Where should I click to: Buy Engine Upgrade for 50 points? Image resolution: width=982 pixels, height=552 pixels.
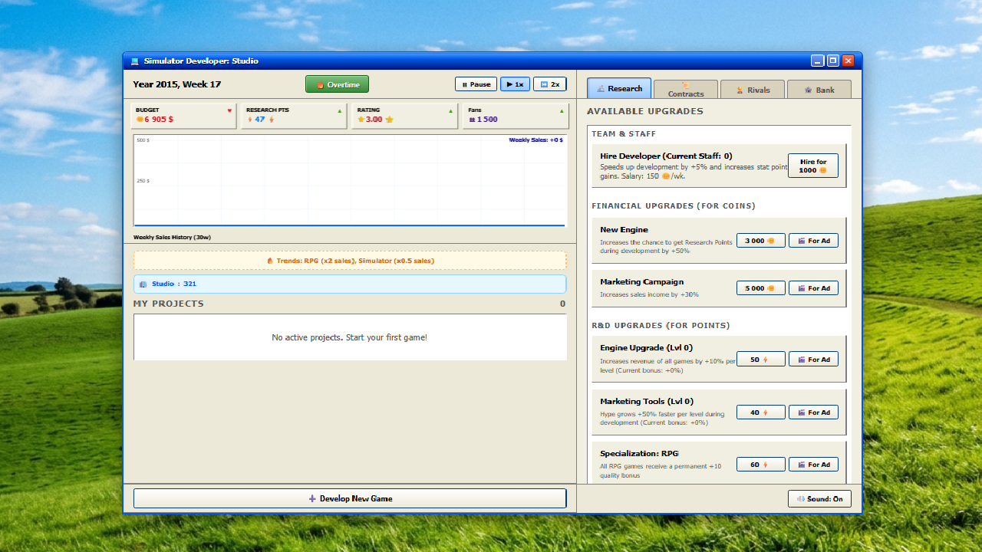tap(761, 360)
